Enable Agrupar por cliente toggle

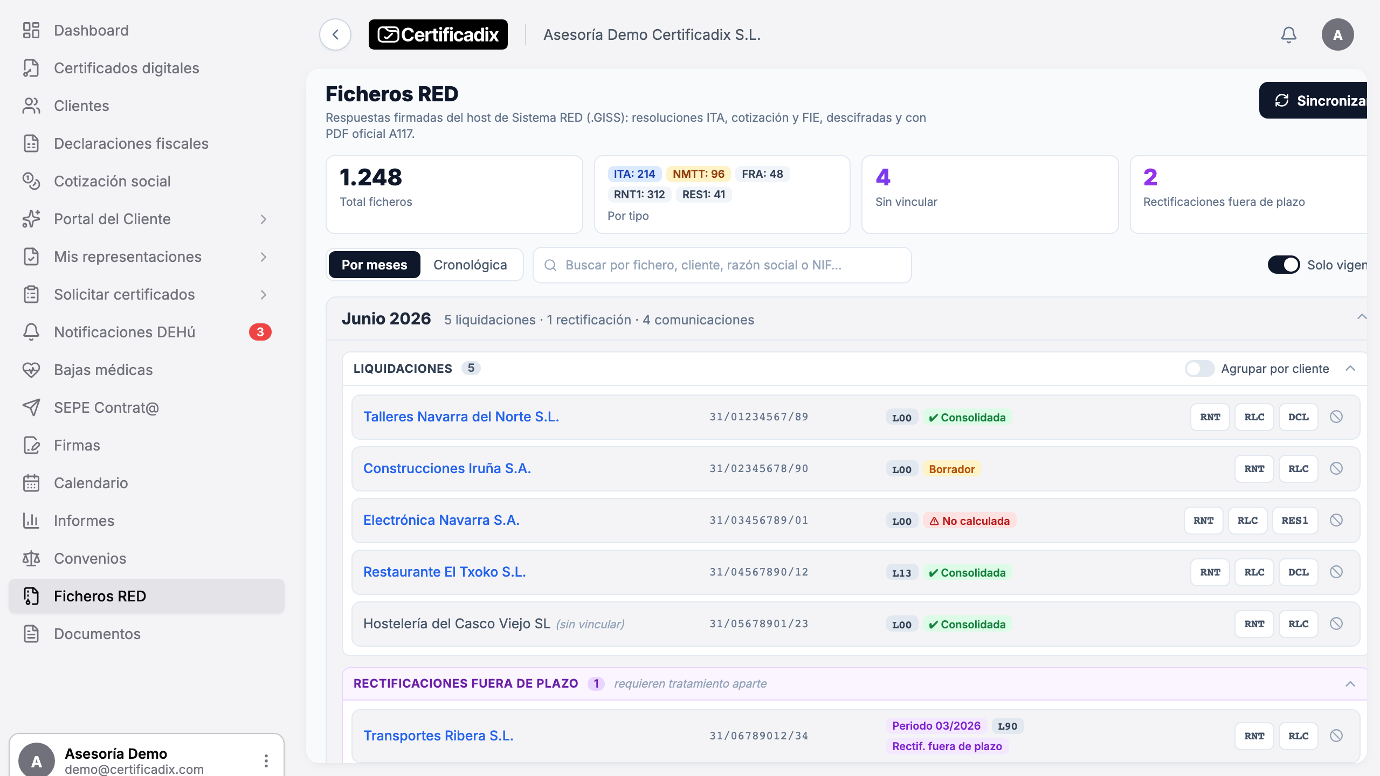1199,369
